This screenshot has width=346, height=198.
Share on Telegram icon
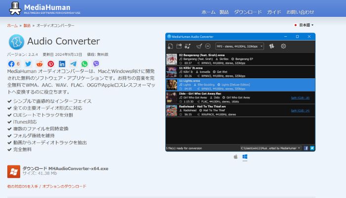[x=73, y=64]
